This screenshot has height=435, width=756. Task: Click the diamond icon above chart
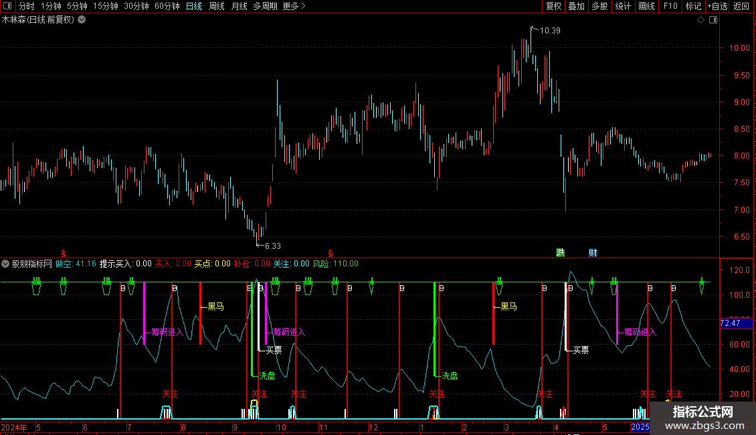(x=700, y=20)
